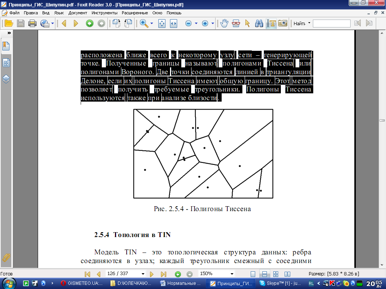Open the Zoom tool dropdown arrow
Viewport: 386px width, 289px height.
152,23
